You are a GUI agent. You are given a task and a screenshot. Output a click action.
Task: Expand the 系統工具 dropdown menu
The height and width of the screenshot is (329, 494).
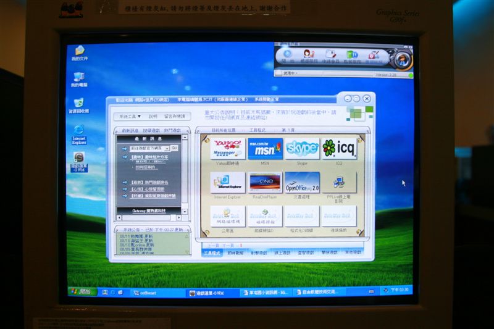tap(130, 116)
